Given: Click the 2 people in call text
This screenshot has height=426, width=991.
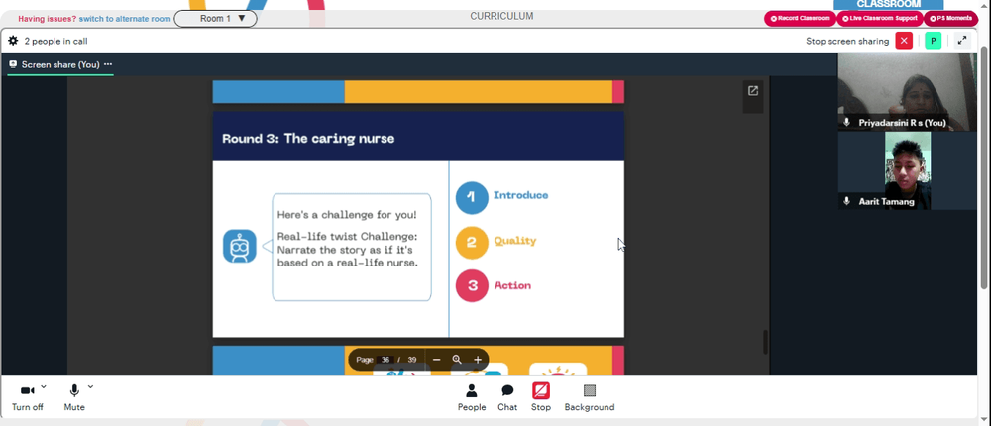Looking at the screenshot, I should tap(56, 41).
